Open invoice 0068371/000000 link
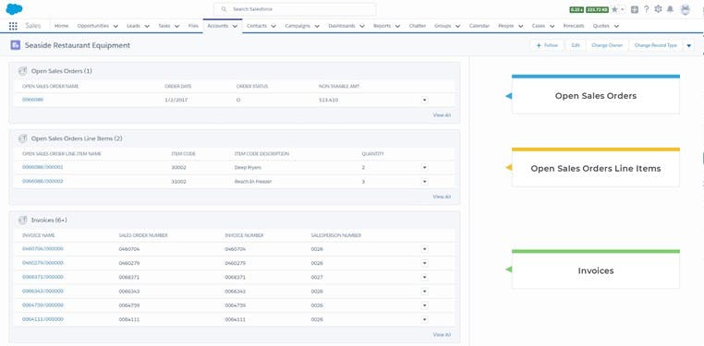Image resolution: width=704 pixels, height=346 pixels. (x=42, y=277)
